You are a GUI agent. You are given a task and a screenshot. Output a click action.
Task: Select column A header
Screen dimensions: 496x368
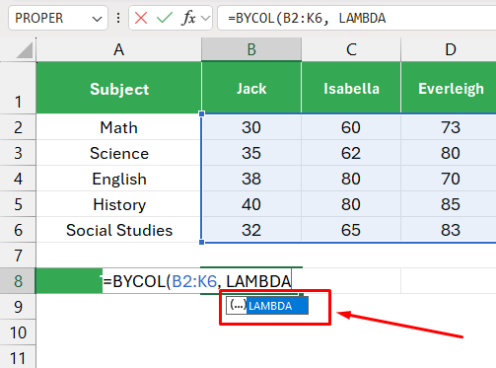[119, 49]
